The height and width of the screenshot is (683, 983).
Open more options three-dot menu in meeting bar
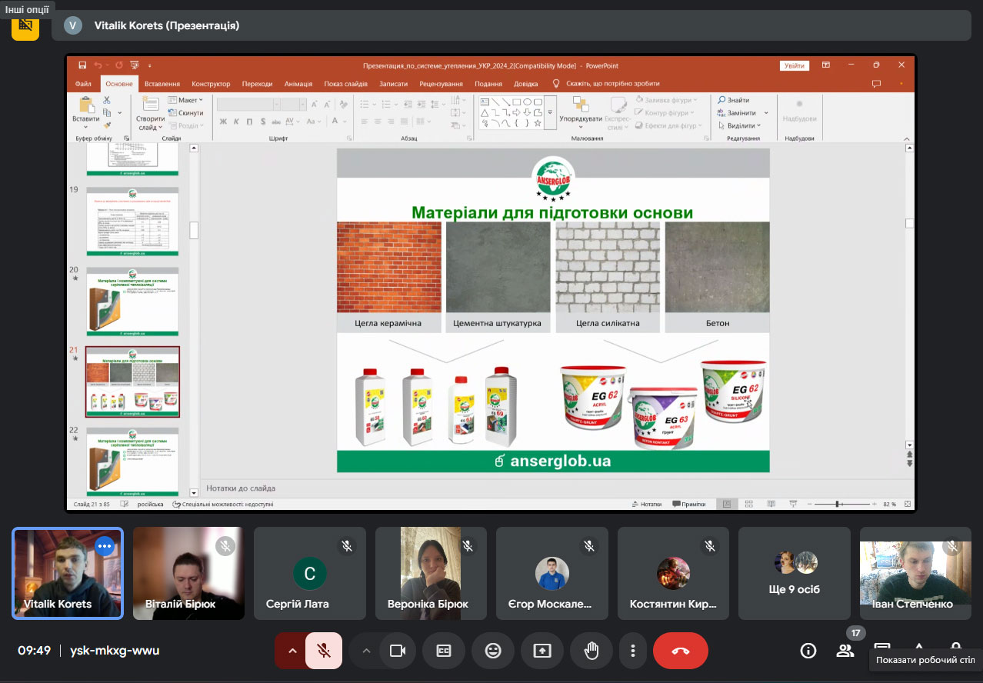pos(633,651)
